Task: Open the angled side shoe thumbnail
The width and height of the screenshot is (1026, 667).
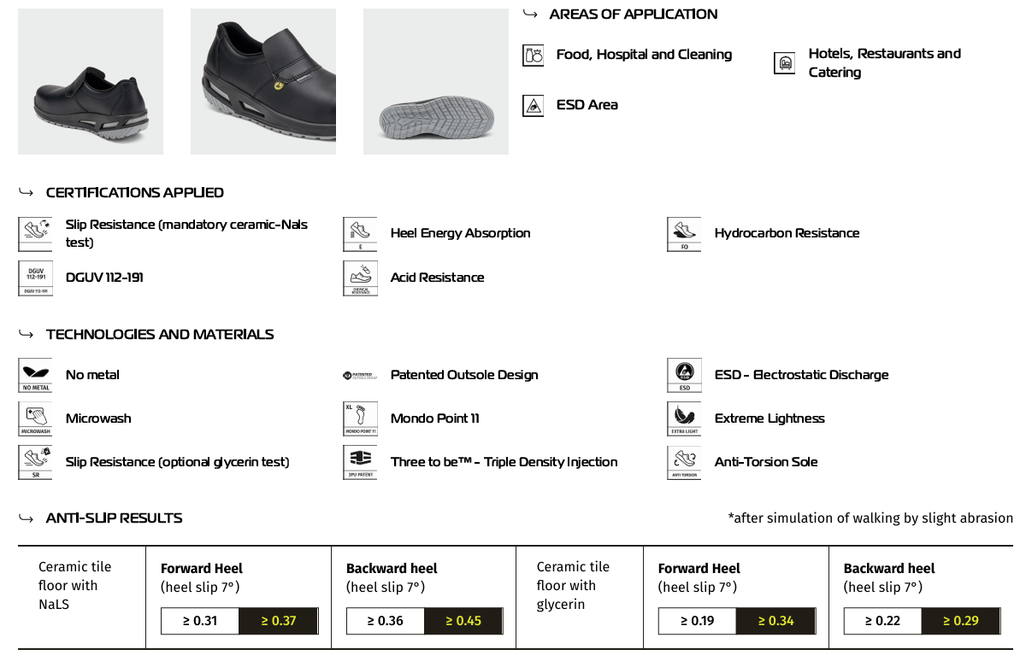Action: 263,82
